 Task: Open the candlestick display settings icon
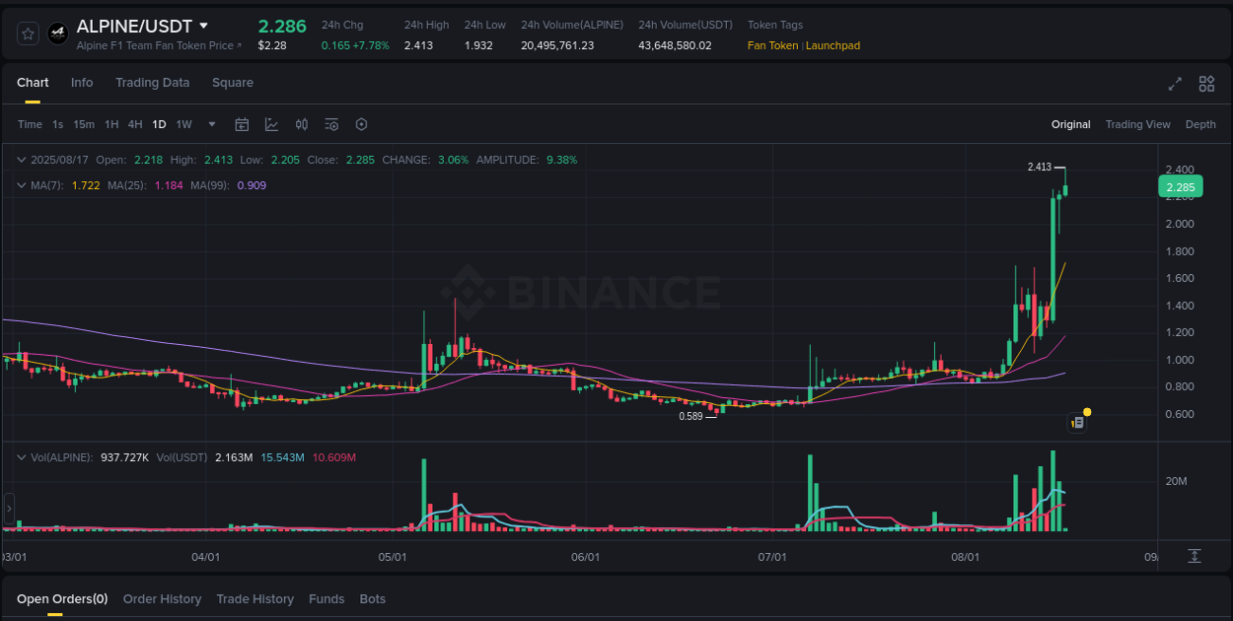[x=302, y=124]
